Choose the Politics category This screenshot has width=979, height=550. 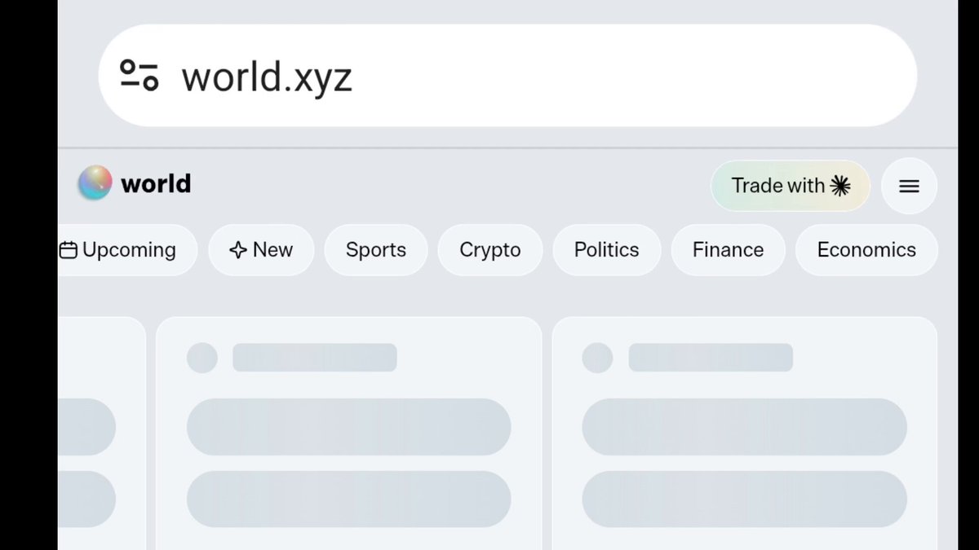[x=607, y=250]
